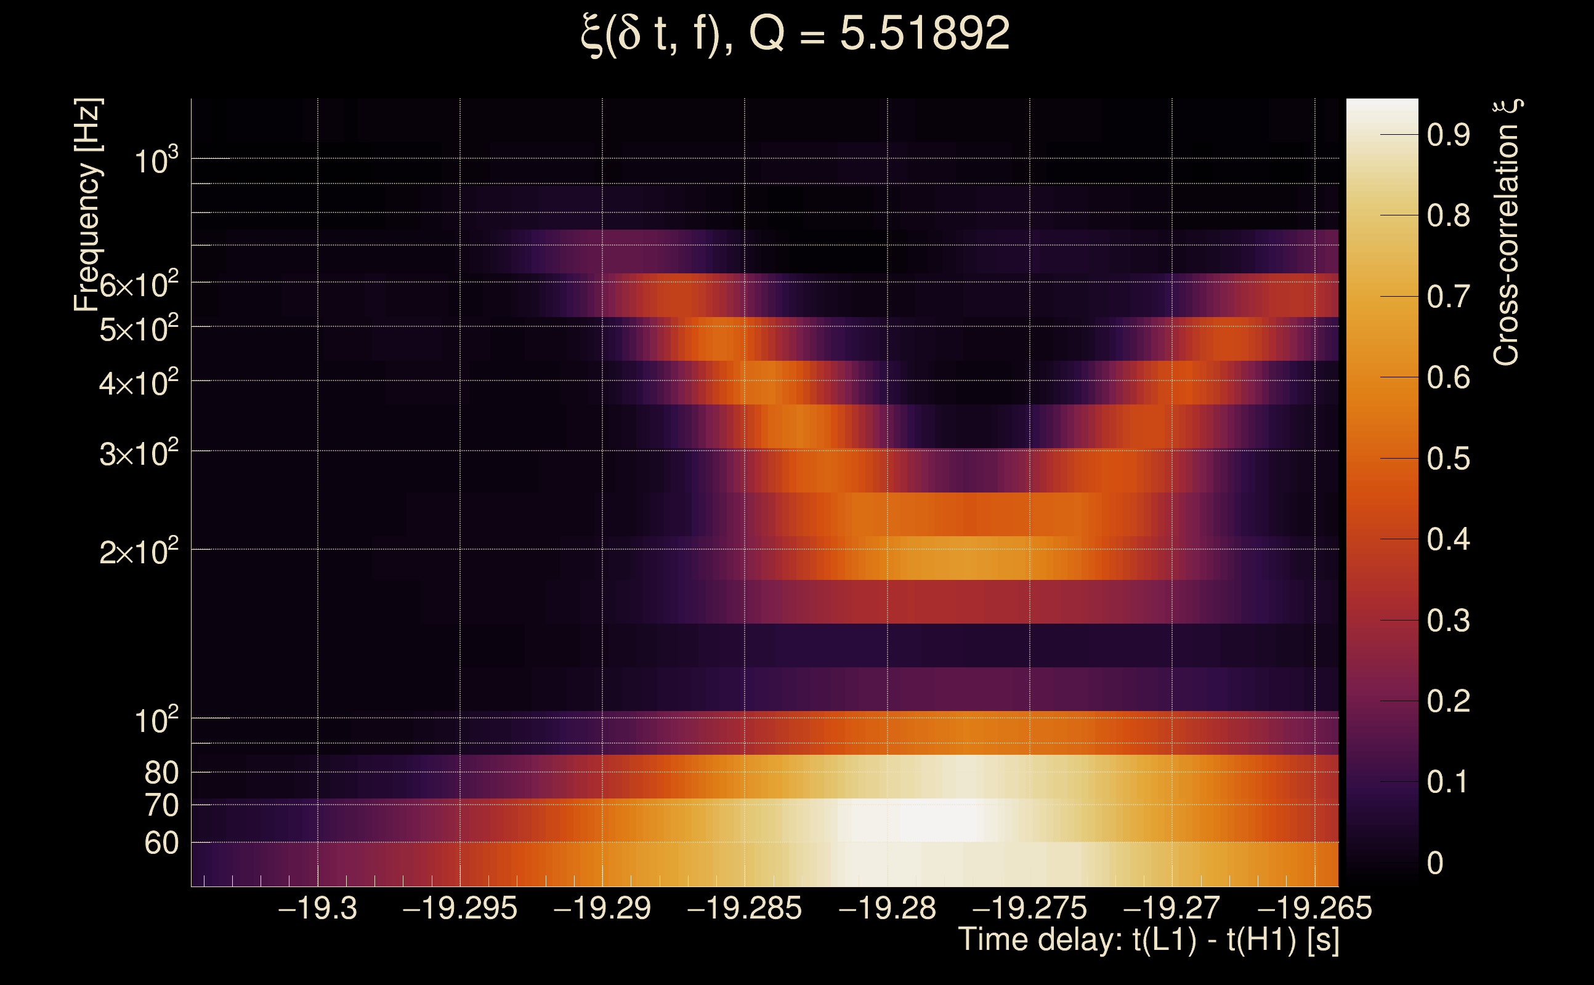This screenshot has height=985, width=1594.
Task: Click the plot title showing Q = 5.51892
Action: tap(795, 34)
